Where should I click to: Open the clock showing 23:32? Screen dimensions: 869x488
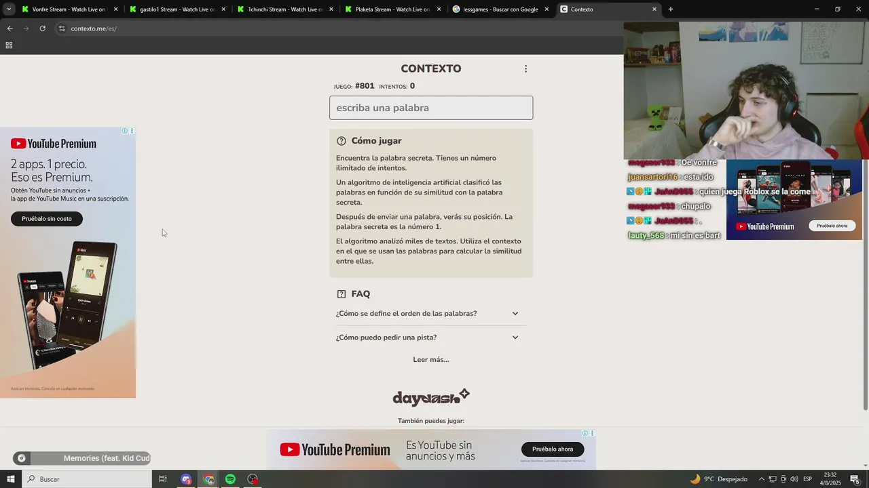point(830,479)
